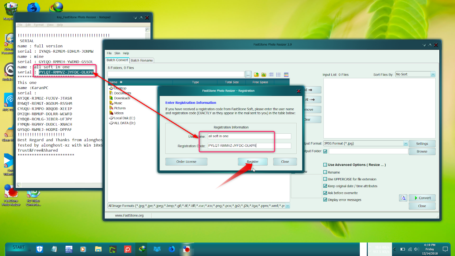Click the output folder path field
455x256 pixels.
pos(368,151)
